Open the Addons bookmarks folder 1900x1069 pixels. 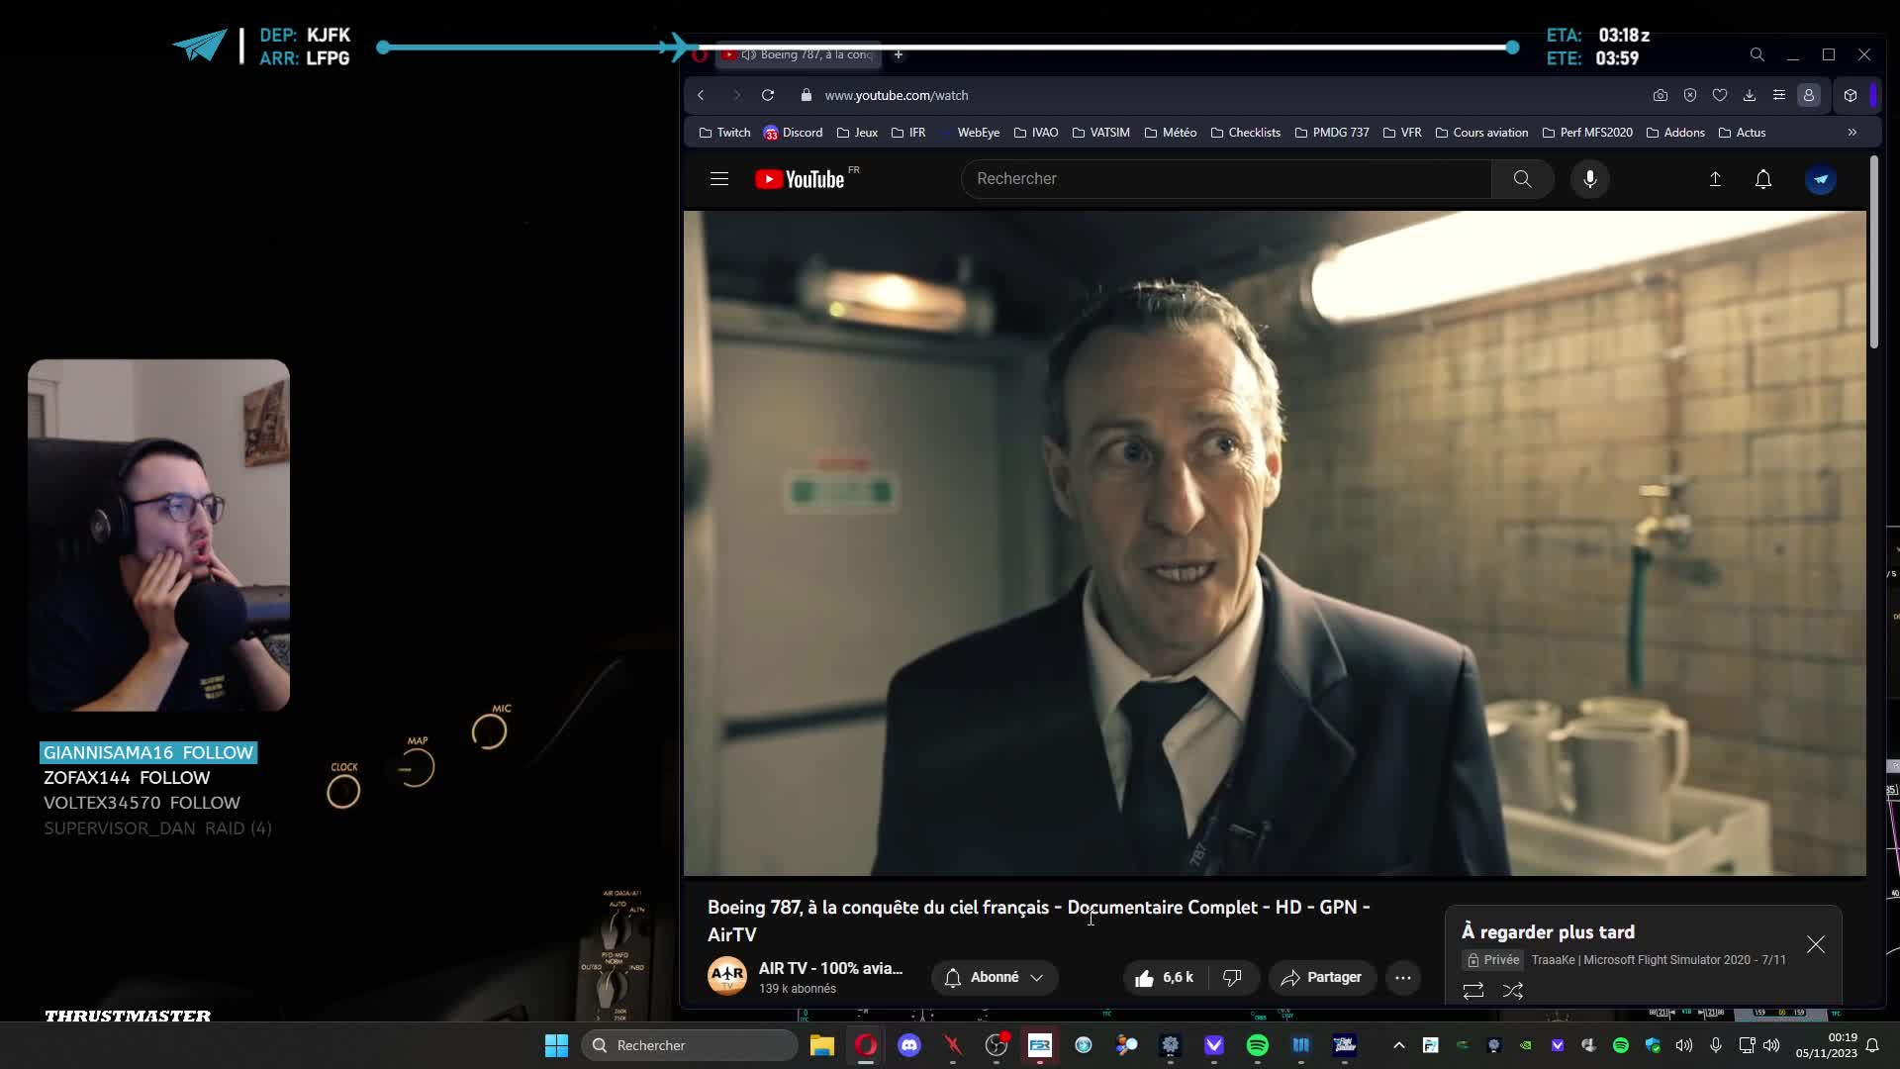[x=1675, y=133]
